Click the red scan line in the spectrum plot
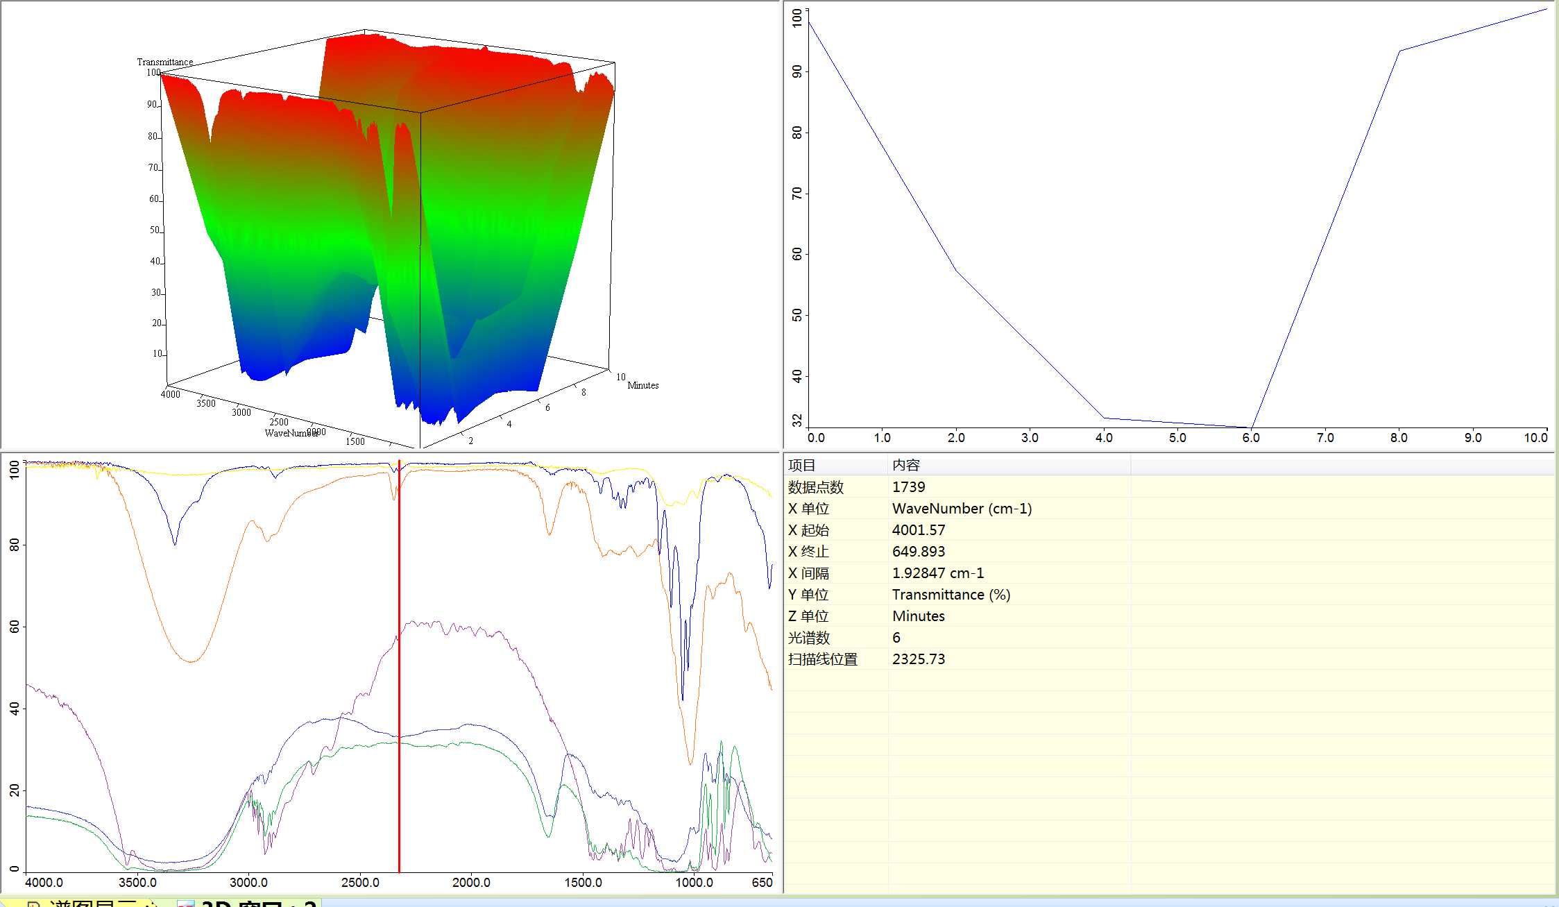 (x=399, y=666)
